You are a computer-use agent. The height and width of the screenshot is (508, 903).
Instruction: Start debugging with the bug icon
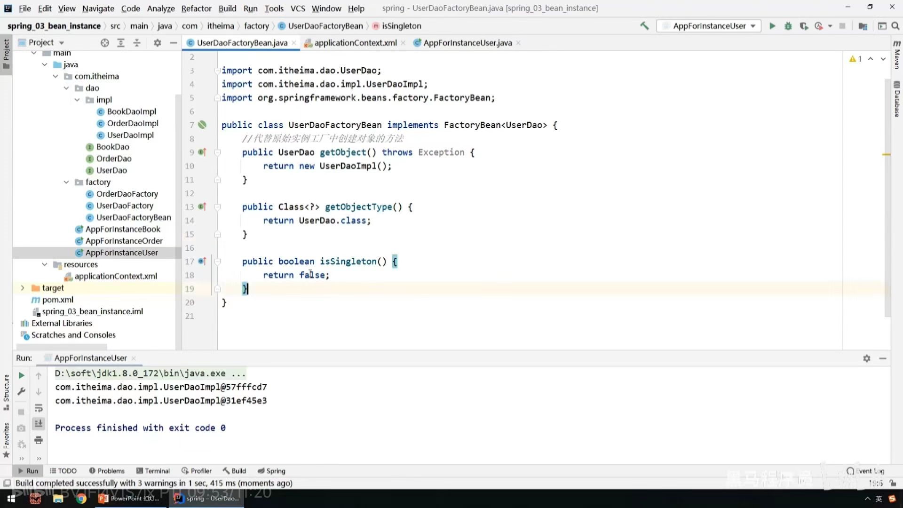click(x=788, y=26)
